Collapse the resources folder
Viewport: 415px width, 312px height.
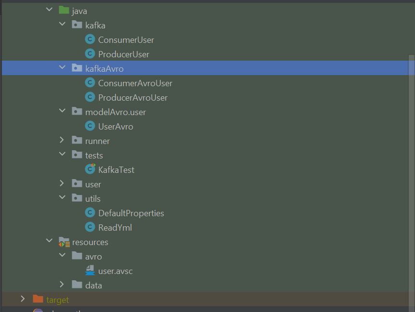pos(49,241)
